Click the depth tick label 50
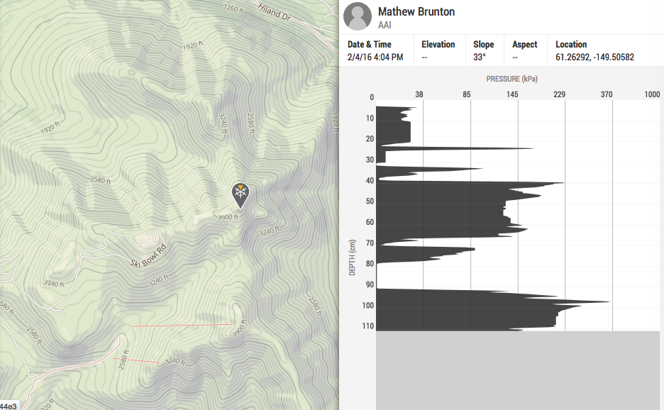The height and width of the screenshot is (410, 664). tap(370, 201)
